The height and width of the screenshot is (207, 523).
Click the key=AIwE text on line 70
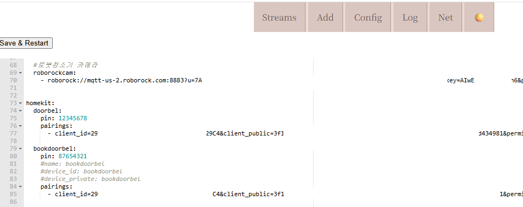[460, 80]
